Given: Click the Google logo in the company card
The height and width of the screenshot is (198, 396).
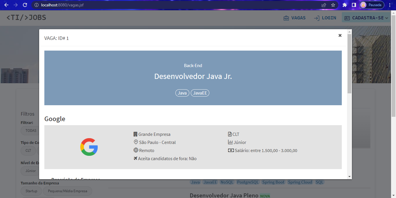Looking at the screenshot, I should [89, 147].
